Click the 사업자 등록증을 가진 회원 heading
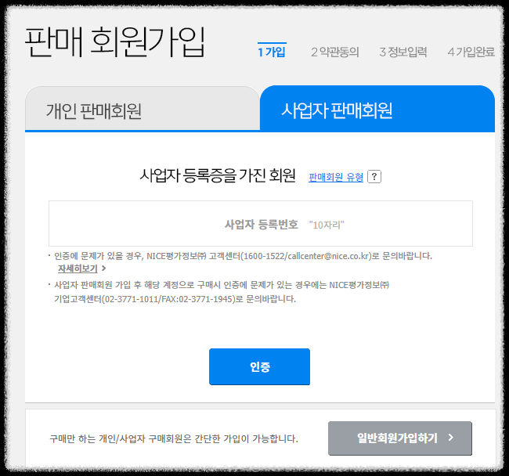Image resolution: width=509 pixels, height=476 pixels. 218,175
